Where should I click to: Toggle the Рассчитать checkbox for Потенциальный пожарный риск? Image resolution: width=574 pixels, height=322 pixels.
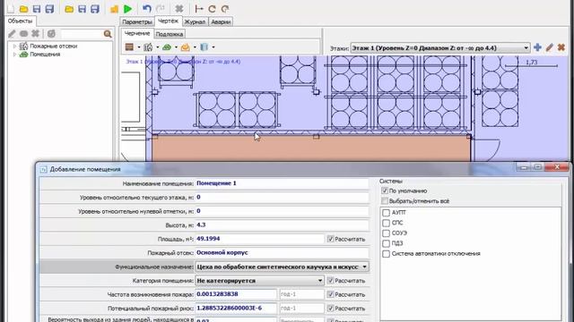click(x=330, y=308)
